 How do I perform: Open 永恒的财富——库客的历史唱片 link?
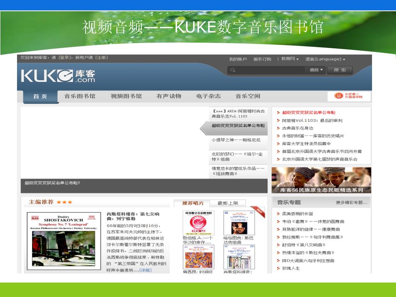[313, 136]
